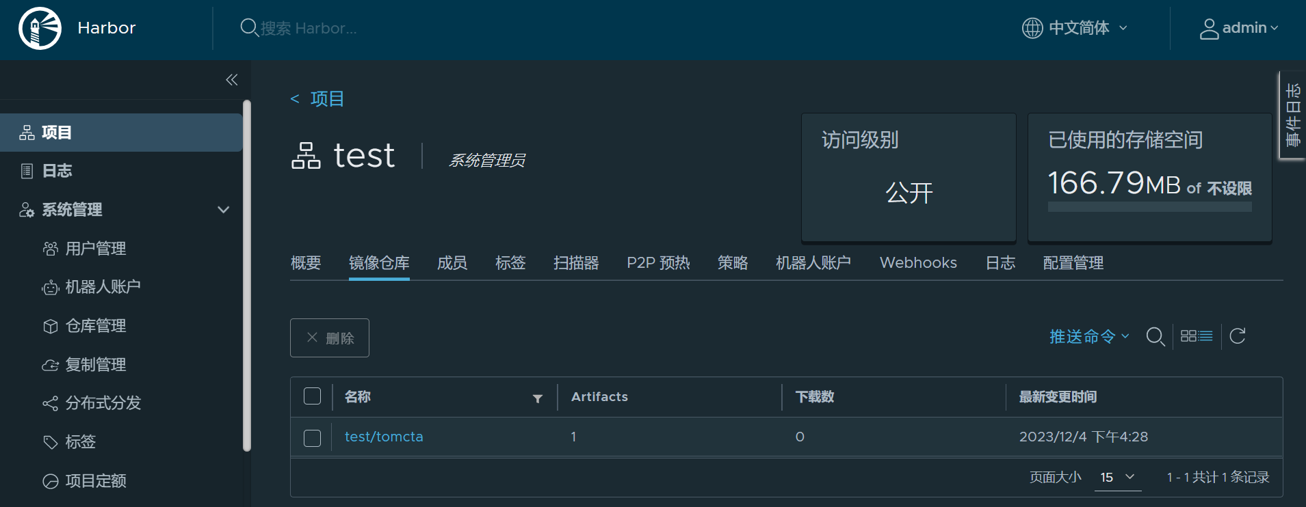The width and height of the screenshot is (1306, 507).
Task: Click the 项目定额 quota icon
Action: coord(51,481)
